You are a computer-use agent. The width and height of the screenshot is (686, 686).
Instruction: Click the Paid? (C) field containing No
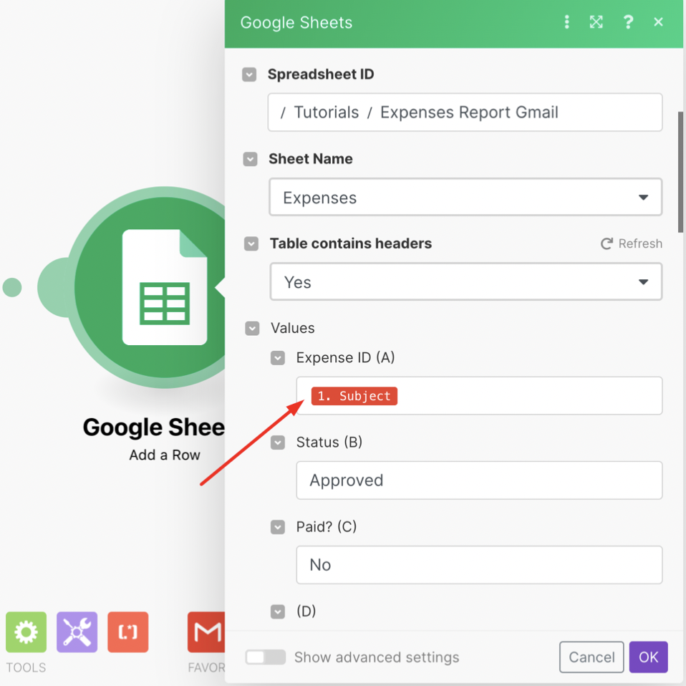click(x=479, y=565)
